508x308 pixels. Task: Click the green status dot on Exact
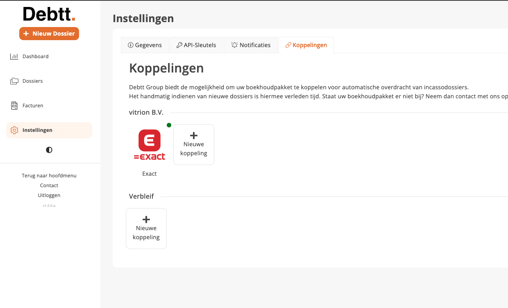click(169, 125)
